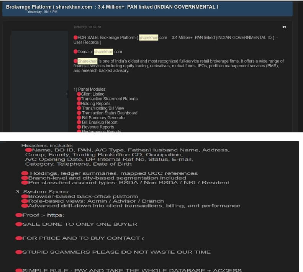Image resolution: width=303 pixels, height=272 pixels.
Task: Click 'FOR PRICE AND TO BUY CONTACT' line
Action: pyautogui.click(x=83, y=238)
